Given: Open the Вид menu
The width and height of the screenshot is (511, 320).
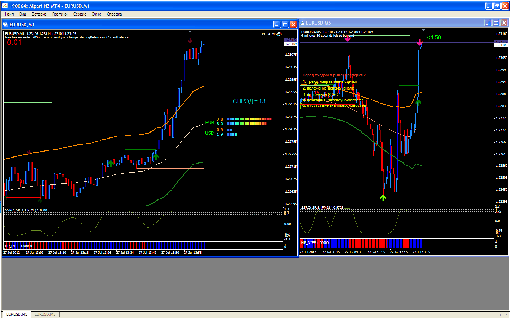Looking at the screenshot, I should click(23, 14).
